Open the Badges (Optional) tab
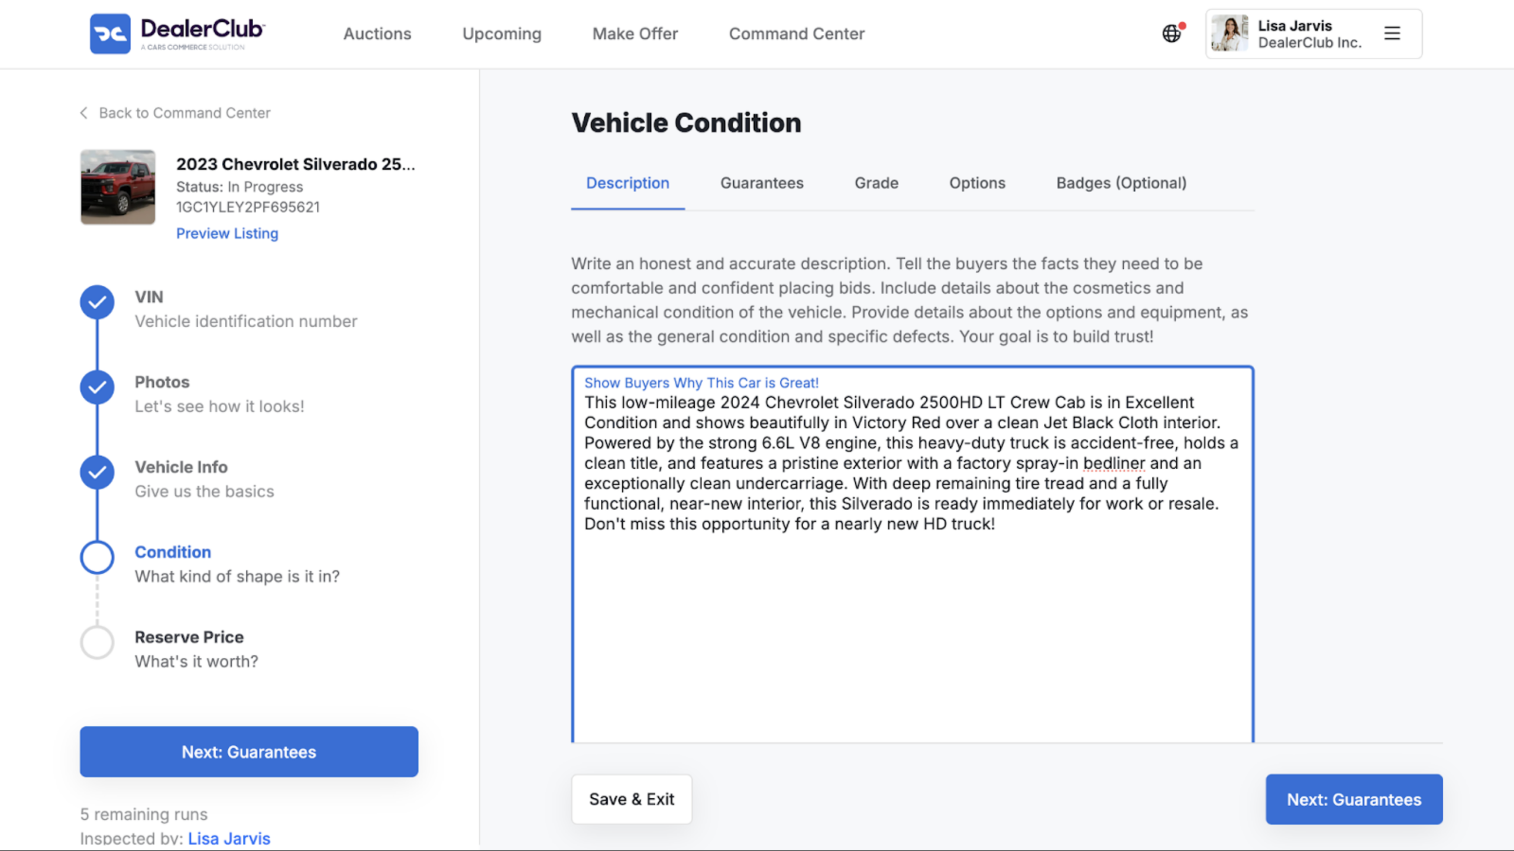The width and height of the screenshot is (1514, 851). (x=1121, y=183)
